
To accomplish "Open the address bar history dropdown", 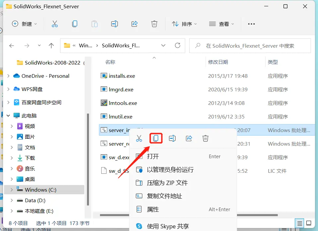I will coord(163,46).
